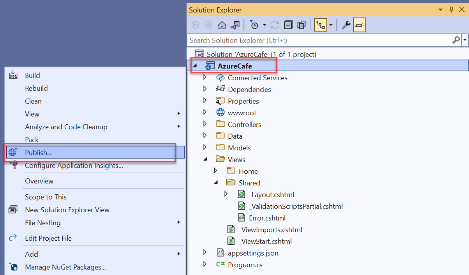Viewport: 469px width, 275px height.
Task: Toggle the Solution Explorer auto-hide pin
Action: coord(451,9)
